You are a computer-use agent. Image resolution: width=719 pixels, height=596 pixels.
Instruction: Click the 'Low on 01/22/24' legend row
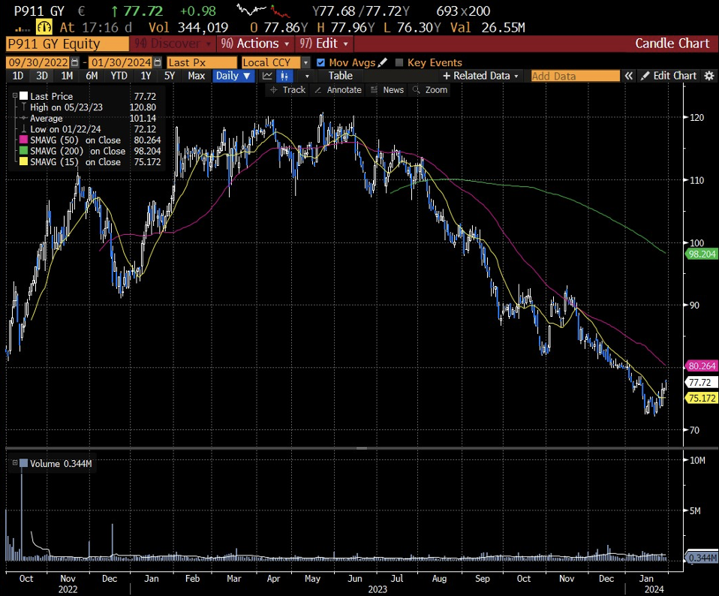[88, 129]
